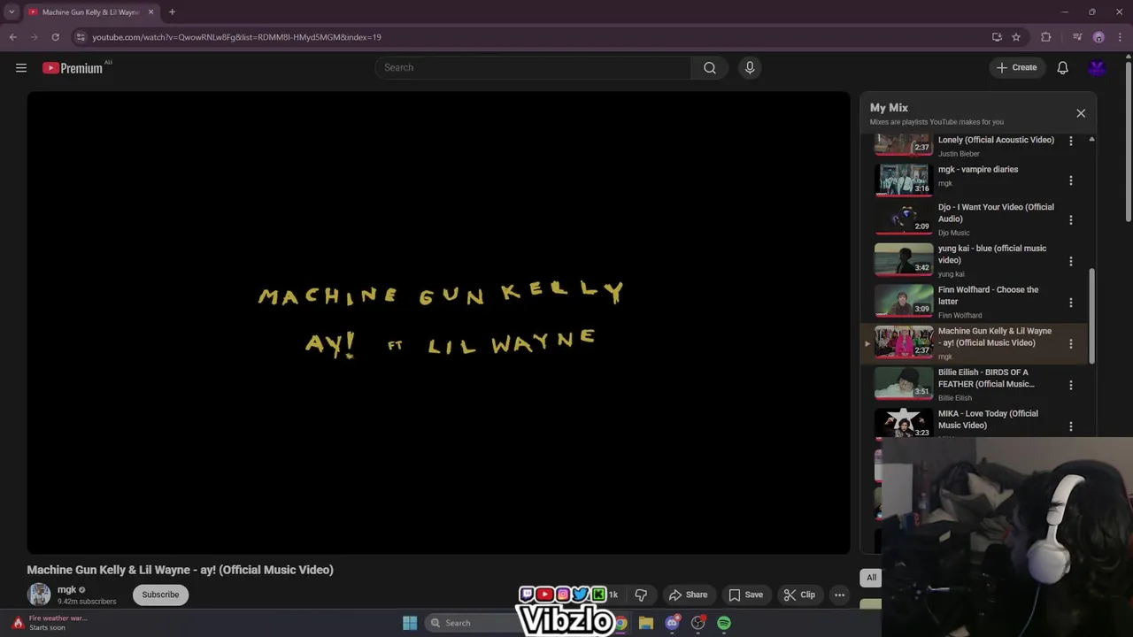Click the playlist panel scrollbar
The width and height of the screenshot is (1133, 637).
[1091, 314]
